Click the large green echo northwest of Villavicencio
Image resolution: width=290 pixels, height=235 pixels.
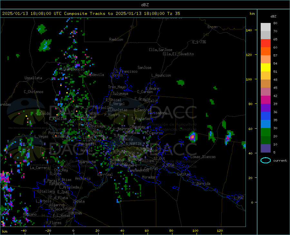tap(45, 45)
